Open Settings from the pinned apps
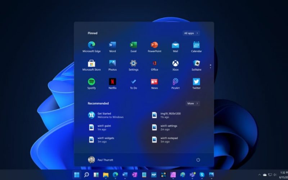Screen dimensions: 288x180 (133, 66)
